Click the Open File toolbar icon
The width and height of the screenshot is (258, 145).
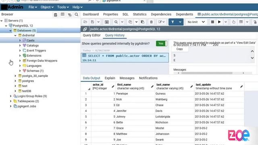pyautogui.click(x=85, y=22)
